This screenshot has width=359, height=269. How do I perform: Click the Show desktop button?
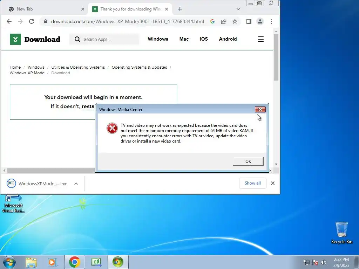click(x=357, y=262)
